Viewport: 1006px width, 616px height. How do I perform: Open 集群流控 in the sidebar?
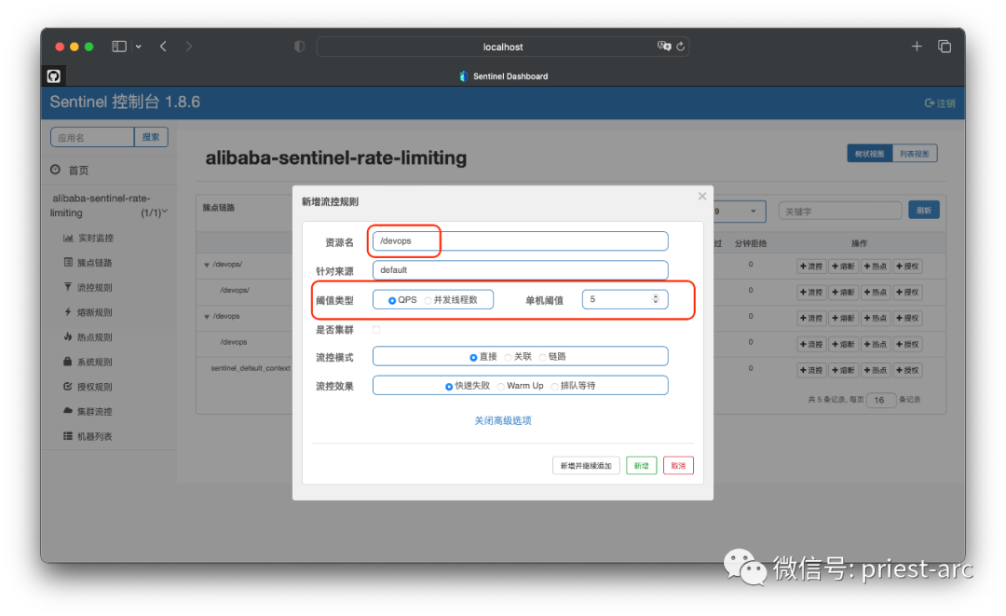coord(88,411)
